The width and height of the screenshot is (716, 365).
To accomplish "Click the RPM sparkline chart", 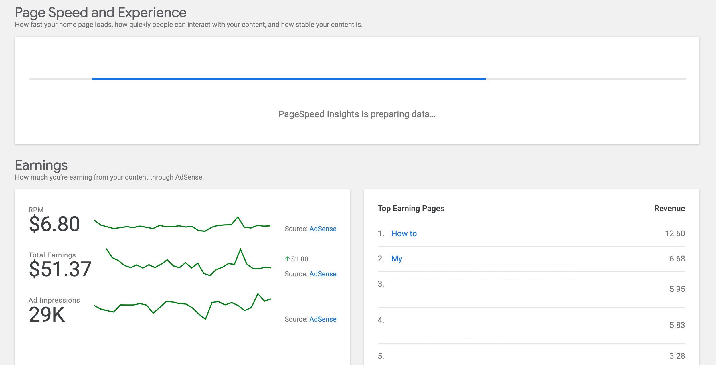I will 182,224.
